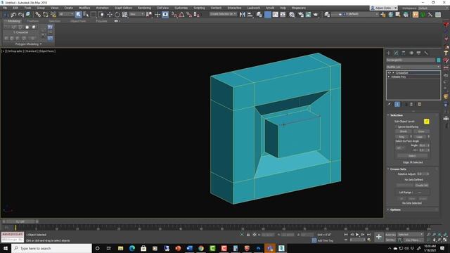
Task: Collapse the Crease Sets rollout
Action: [398, 169]
